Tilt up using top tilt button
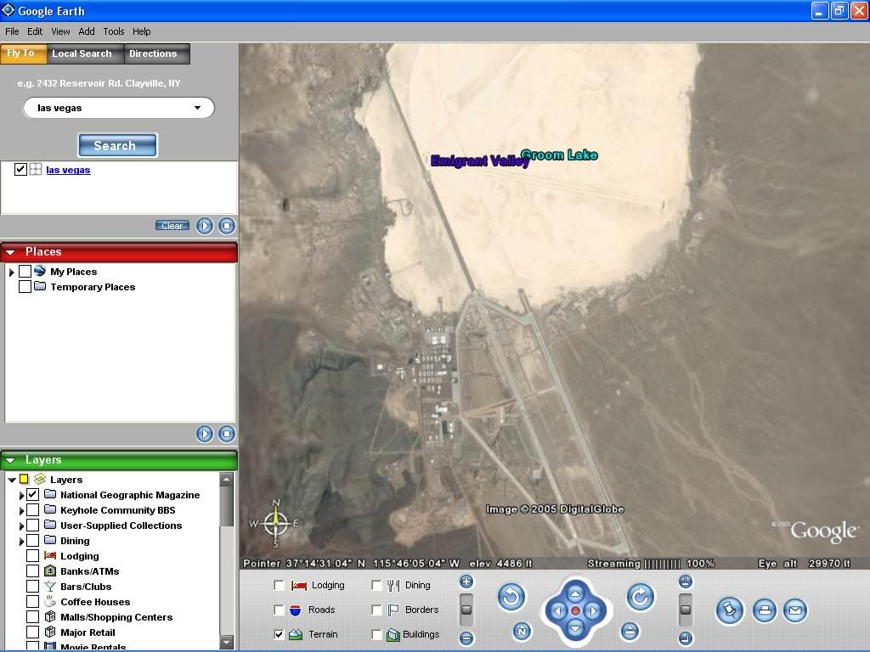 pyautogui.click(x=686, y=582)
